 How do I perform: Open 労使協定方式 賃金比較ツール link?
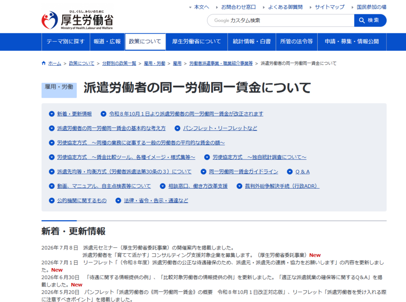pyautogui.click(x=126, y=157)
